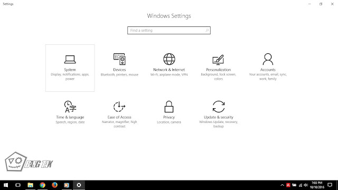The height and width of the screenshot is (190, 338).
Task: Open the media player taskbar icon
Action: (x=67, y=185)
